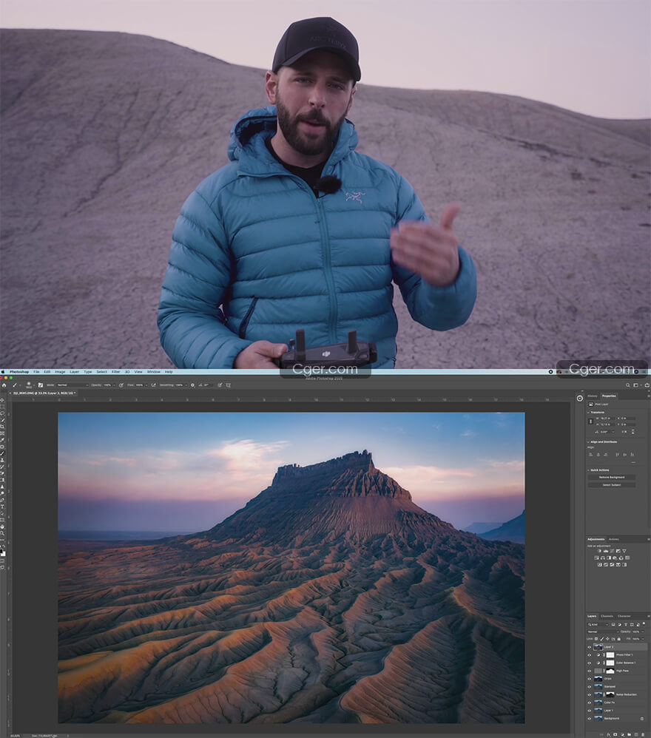The image size is (651, 738).
Task: Open the Window menu
Action: 153,372
